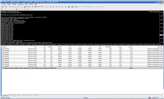Toggle the Terminal panel icon

(x=18, y=7)
